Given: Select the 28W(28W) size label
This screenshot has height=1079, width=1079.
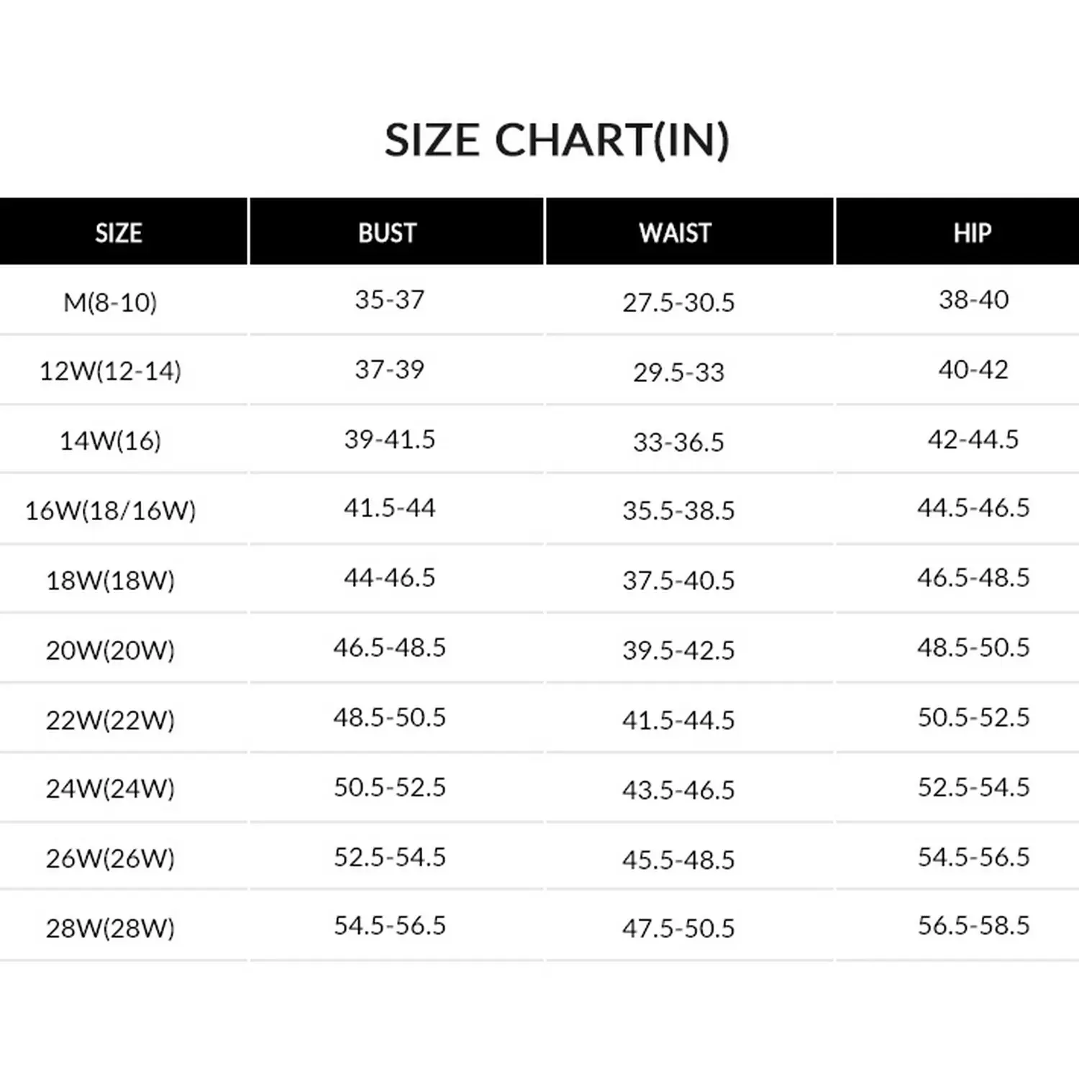Looking at the screenshot, I should coord(110,928).
